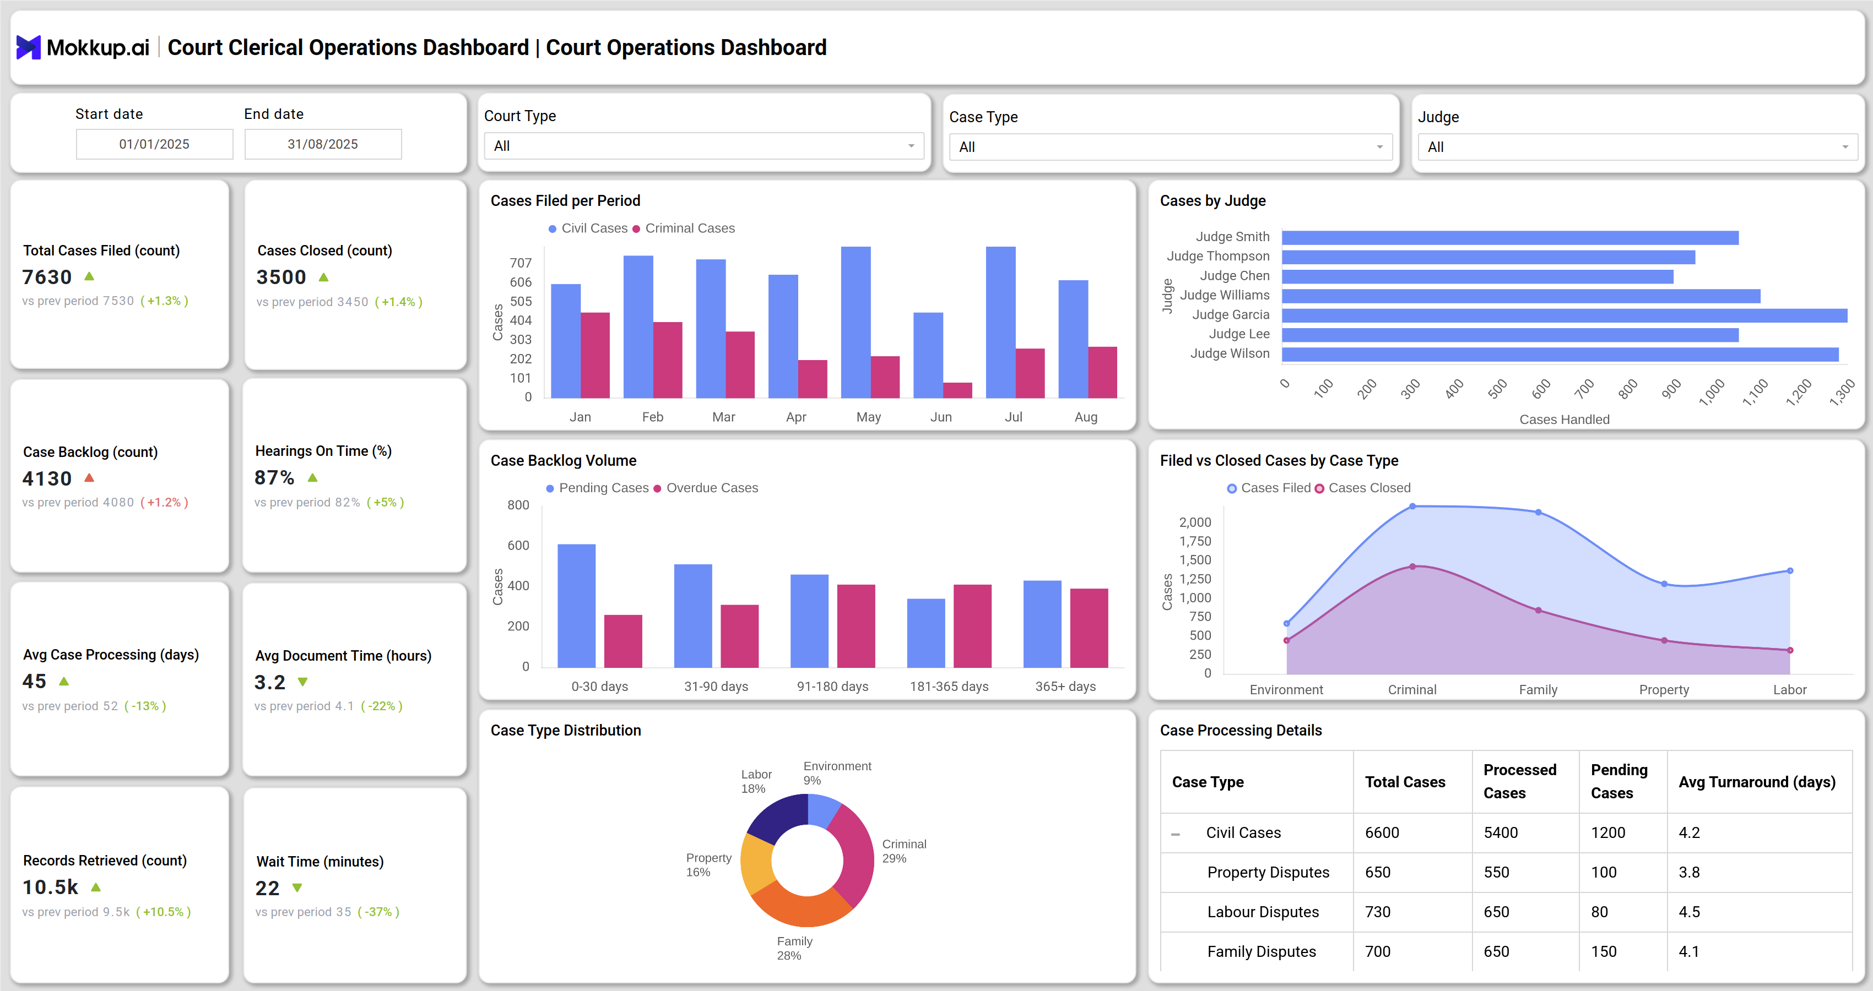Click Civil Cases total value 6600

tap(1382, 834)
